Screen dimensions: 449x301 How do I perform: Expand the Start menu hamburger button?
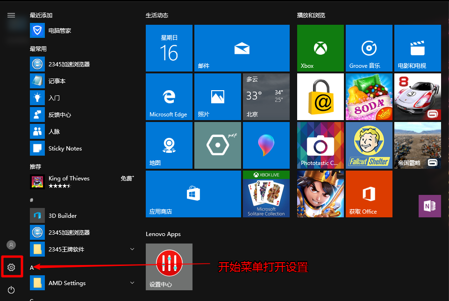(x=11, y=15)
